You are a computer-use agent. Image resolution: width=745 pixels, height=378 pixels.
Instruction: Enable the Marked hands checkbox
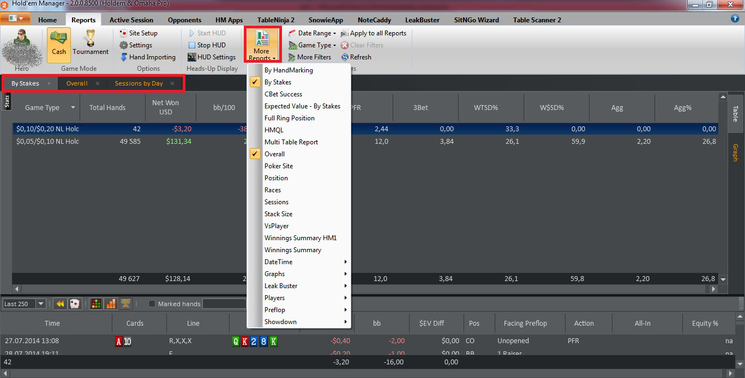152,304
